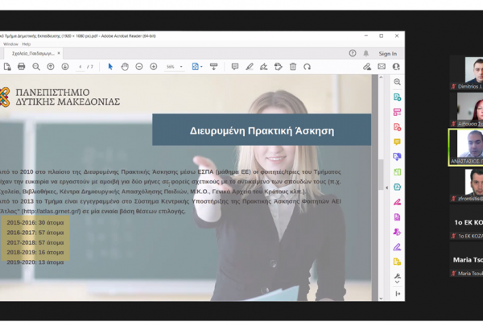
Task: Close the Σχολεία_Παιδαγωγι... tab with its x
Action: coord(59,53)
